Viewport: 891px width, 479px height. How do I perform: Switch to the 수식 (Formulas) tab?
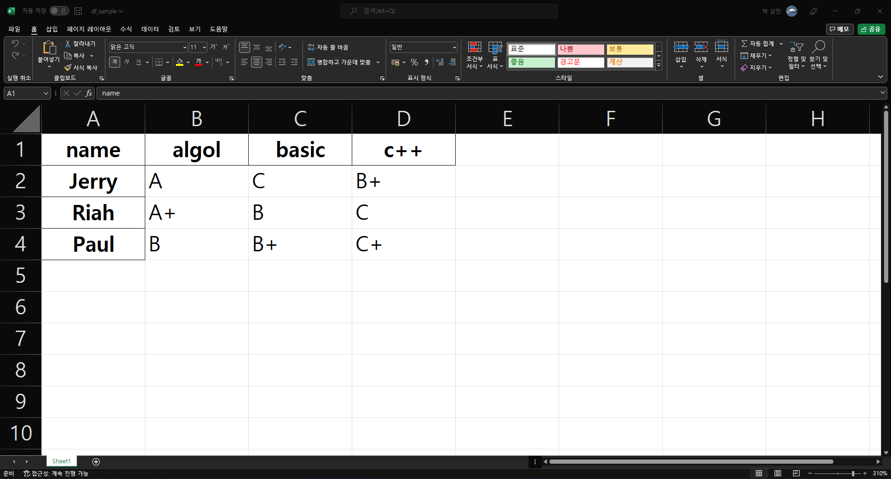coord(126,29)
